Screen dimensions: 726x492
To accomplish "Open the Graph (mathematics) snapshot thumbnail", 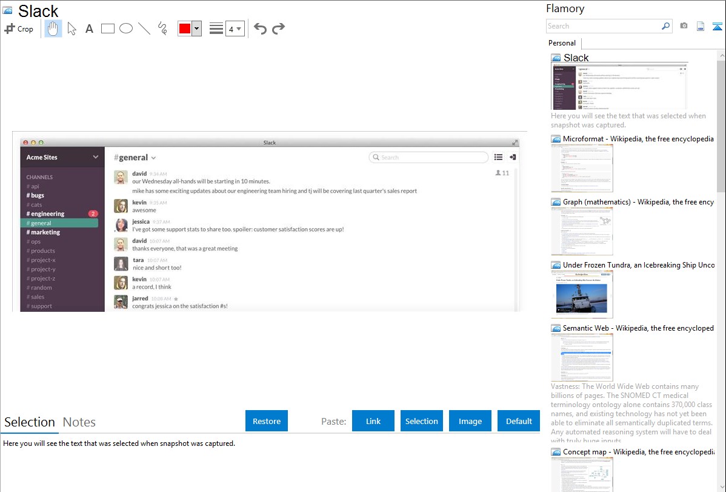I will [x=582, y=231].
